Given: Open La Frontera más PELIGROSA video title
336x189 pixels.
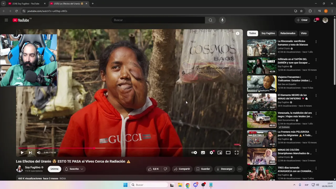Looking at the screenshot, I should tap(295, 134).
